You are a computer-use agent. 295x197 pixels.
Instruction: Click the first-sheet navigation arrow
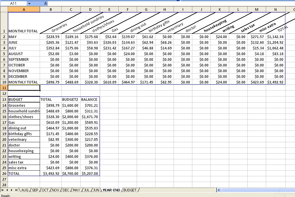(2, 190)
